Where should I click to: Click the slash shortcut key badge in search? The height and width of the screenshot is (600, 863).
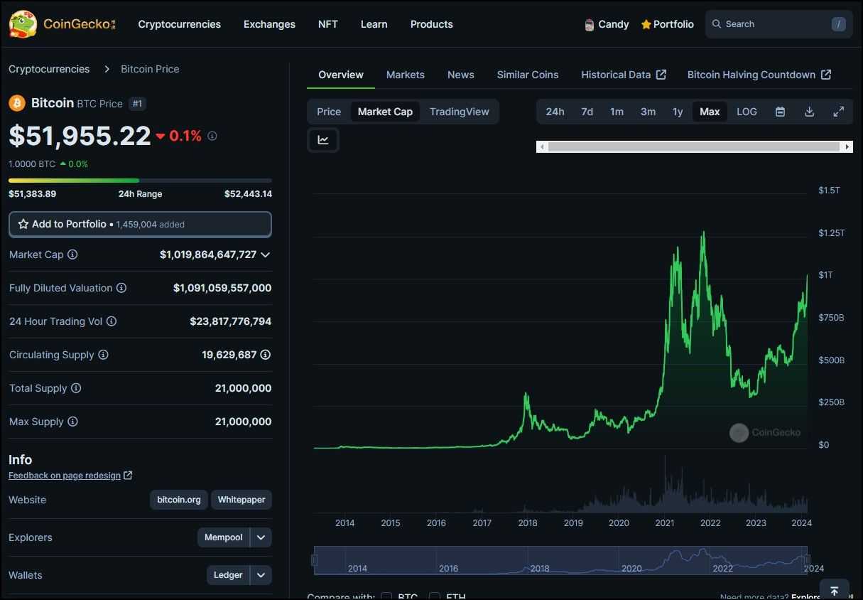pyautogui.click(x=839, y=24)
